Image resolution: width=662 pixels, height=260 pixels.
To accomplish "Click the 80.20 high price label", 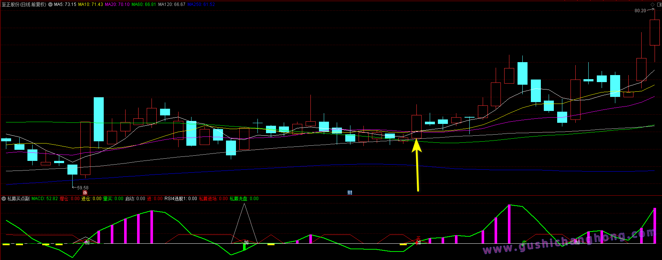I will [640, 11].
